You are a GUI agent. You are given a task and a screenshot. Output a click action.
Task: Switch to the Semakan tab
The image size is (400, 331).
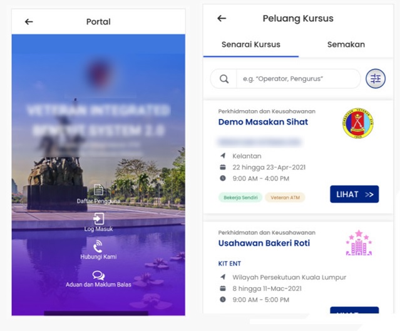[346, 44]
